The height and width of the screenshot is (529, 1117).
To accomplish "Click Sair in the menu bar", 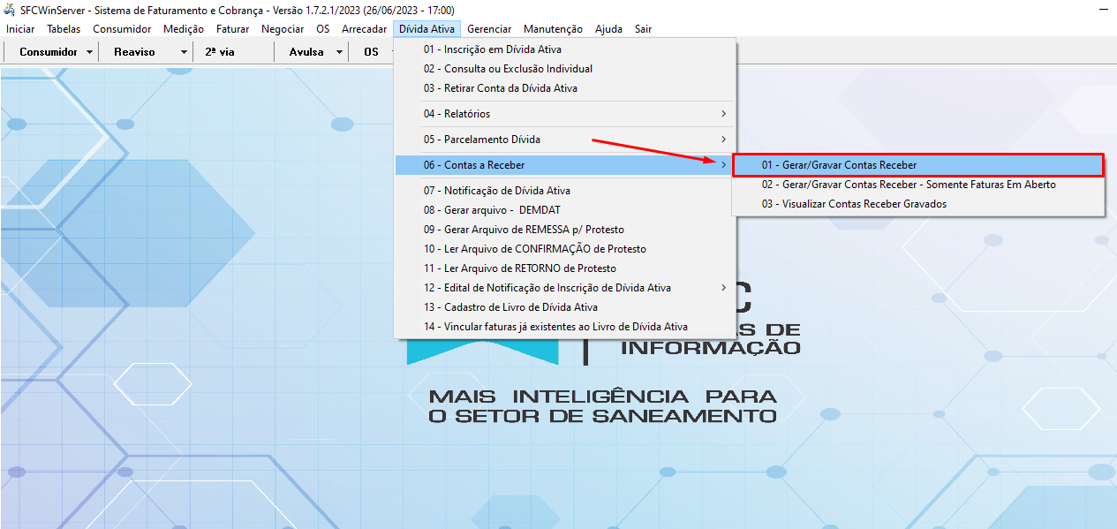I will [x=642, y=28].
